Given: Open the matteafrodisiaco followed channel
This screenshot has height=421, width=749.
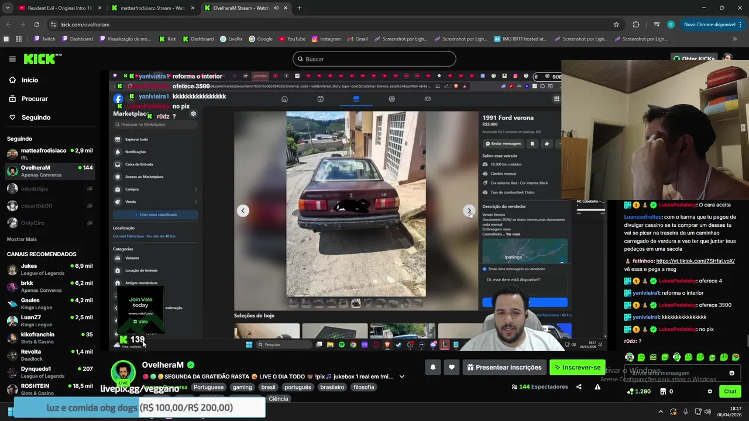Looking at the screenshot, I should tap(50, 154).
